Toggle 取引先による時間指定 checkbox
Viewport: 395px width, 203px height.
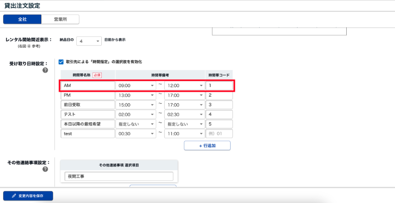pyautogui.click(x=61, y=62)
